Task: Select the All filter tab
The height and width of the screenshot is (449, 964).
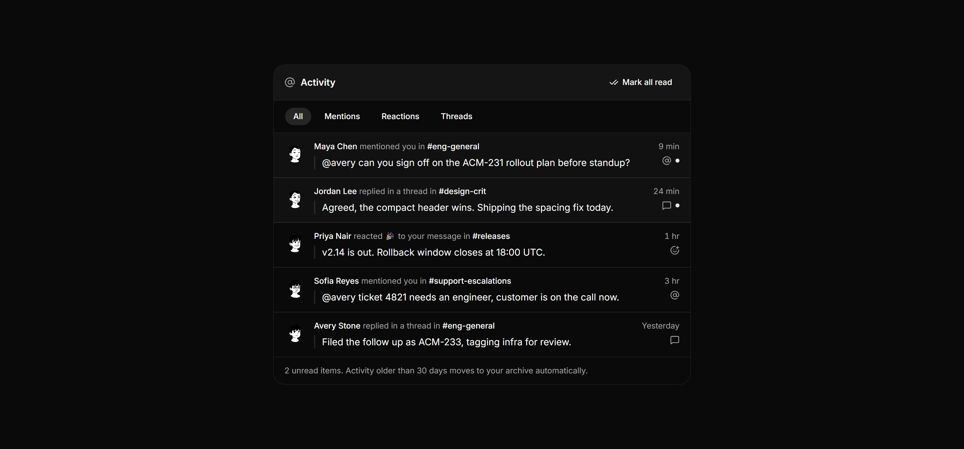Action: click(x=298, y=116)
